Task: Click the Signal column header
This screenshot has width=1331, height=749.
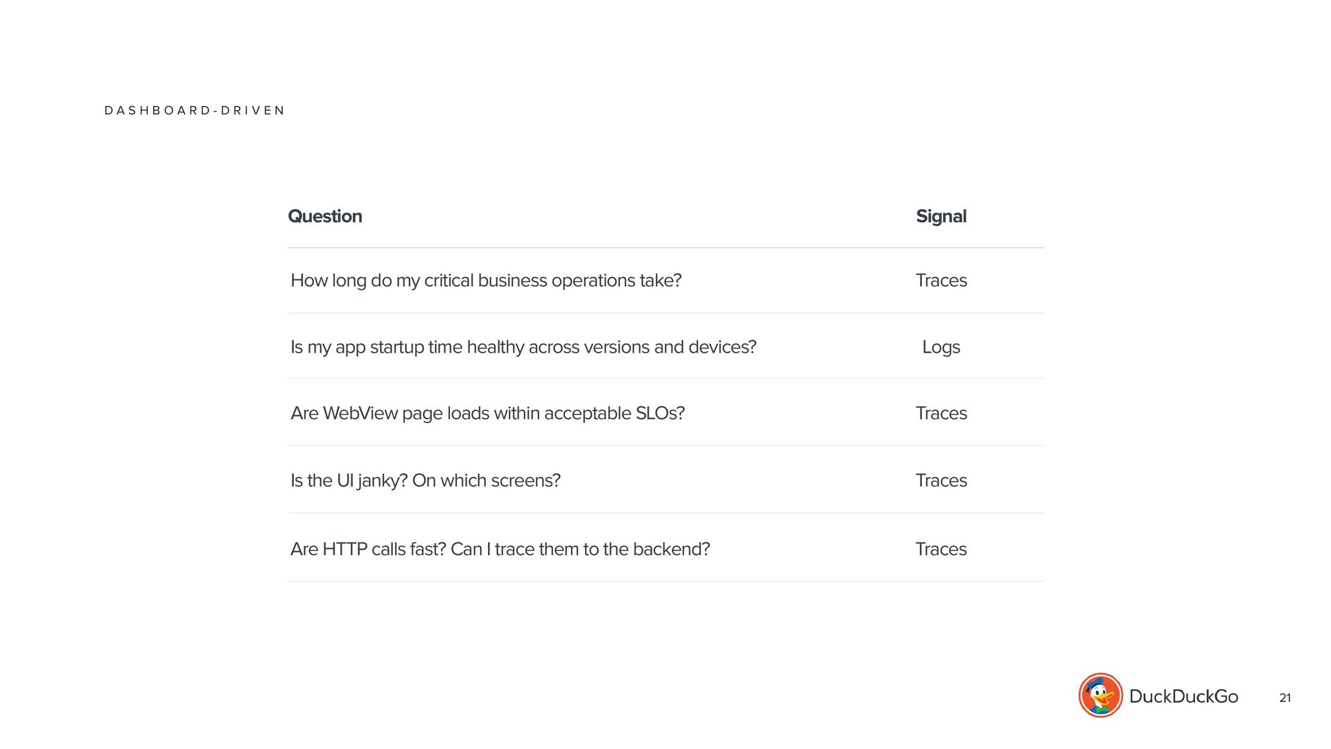Action: coord(941,216)
